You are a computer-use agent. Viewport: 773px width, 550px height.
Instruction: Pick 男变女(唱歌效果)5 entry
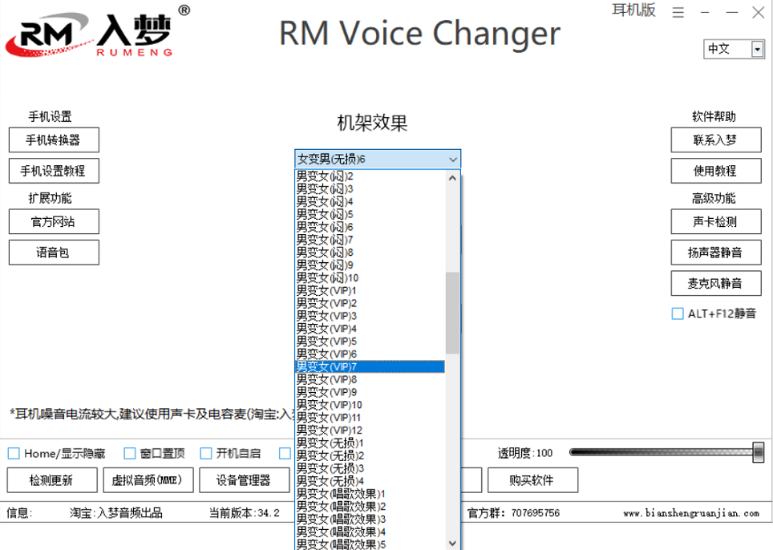(370, 544)
